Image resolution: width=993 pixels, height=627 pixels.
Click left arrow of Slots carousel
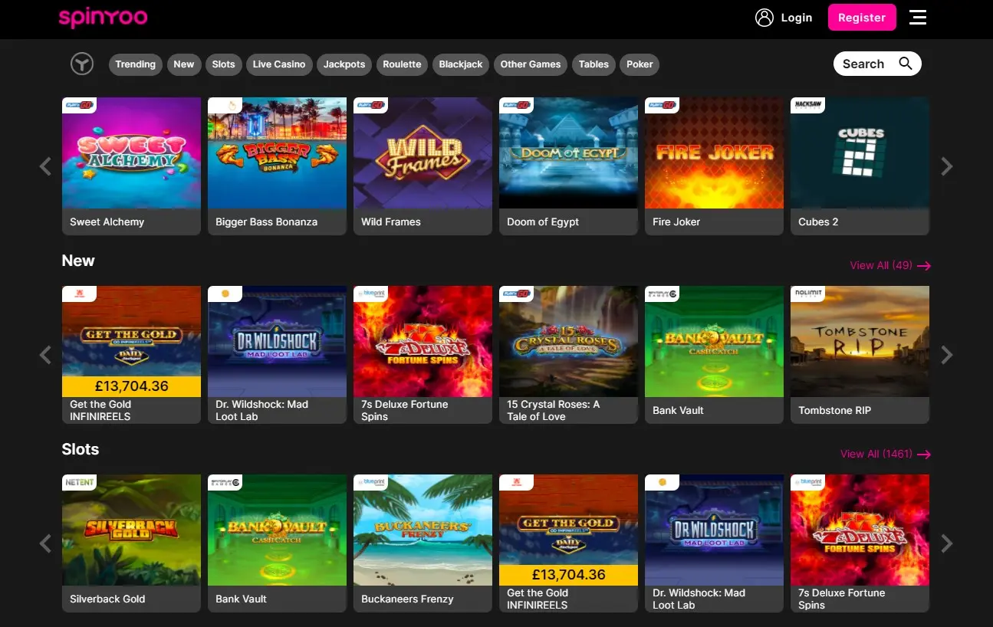tap(45, 543)
